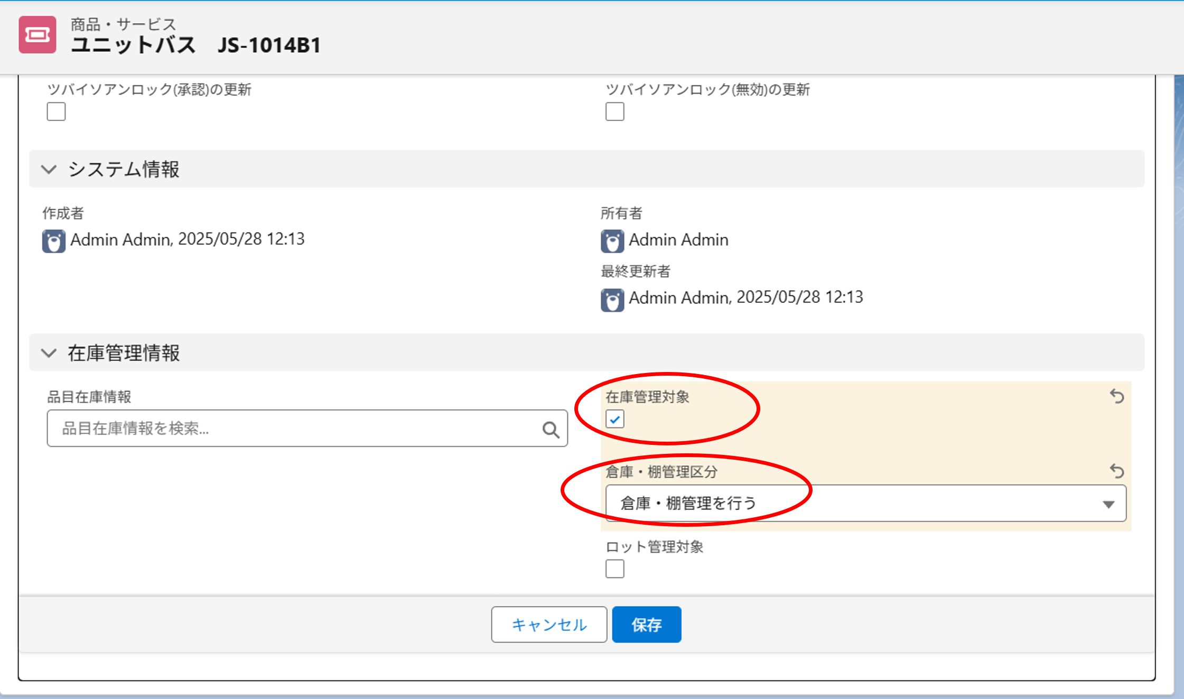Open the 作成者 Admin Admin link
This screenshot has height=699, width=1184.
pos(120,239)
